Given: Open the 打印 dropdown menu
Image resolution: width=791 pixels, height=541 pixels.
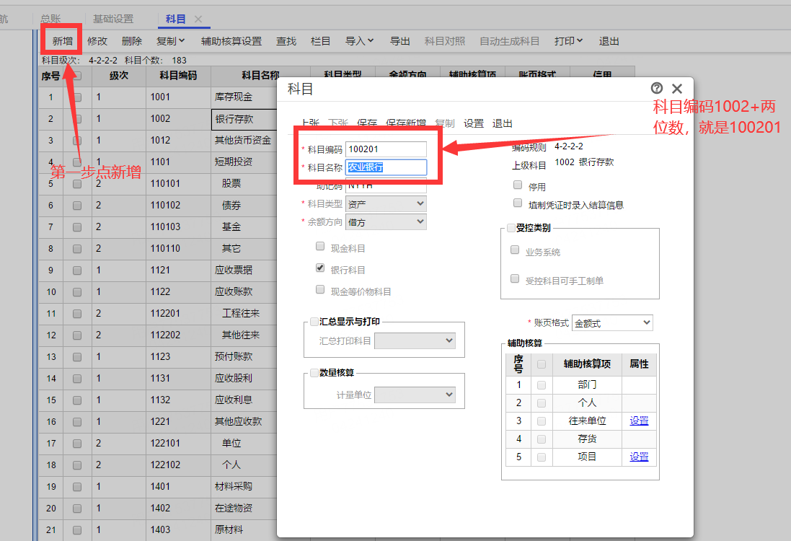Looking at the screenshot, I should 568,41.
